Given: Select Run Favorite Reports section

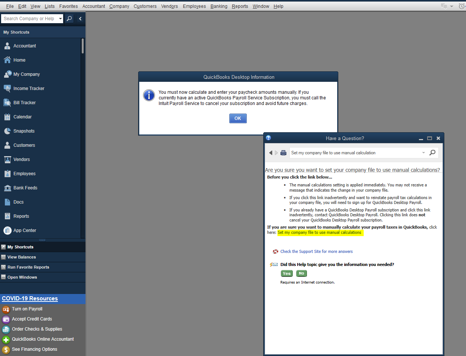Looking at the screenshot, I should click(43, 267).
